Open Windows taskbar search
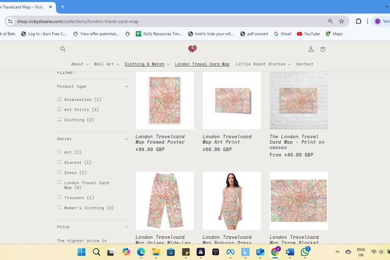Image resolution: width=390 pixels, height=260 pixels. pyautogui.click(x=96, y=252)
